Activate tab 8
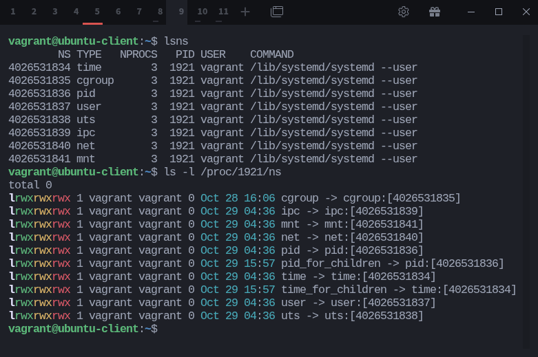The image size is (538, 357). [x=160, y=12]
